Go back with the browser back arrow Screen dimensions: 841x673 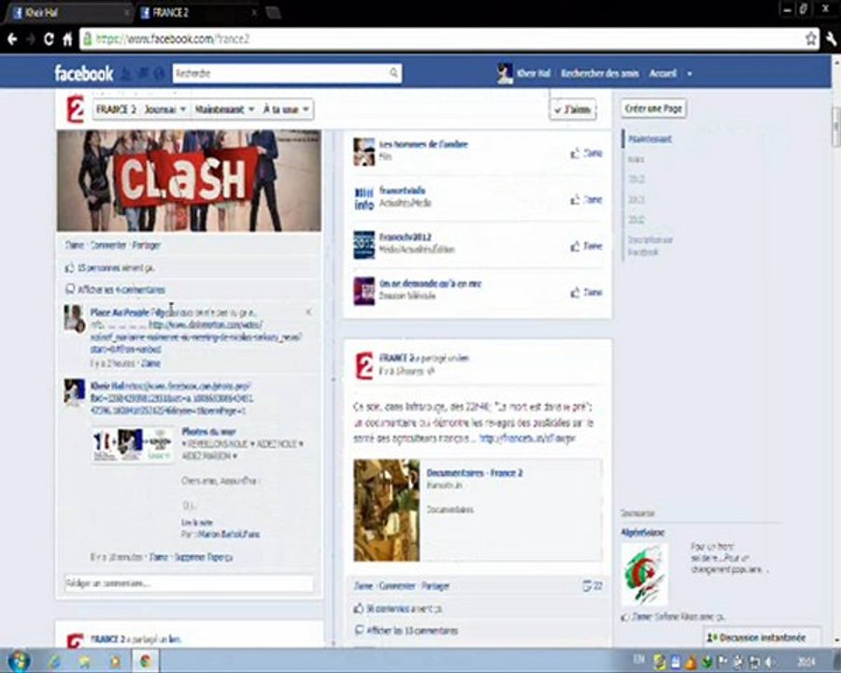coord(12,39)
